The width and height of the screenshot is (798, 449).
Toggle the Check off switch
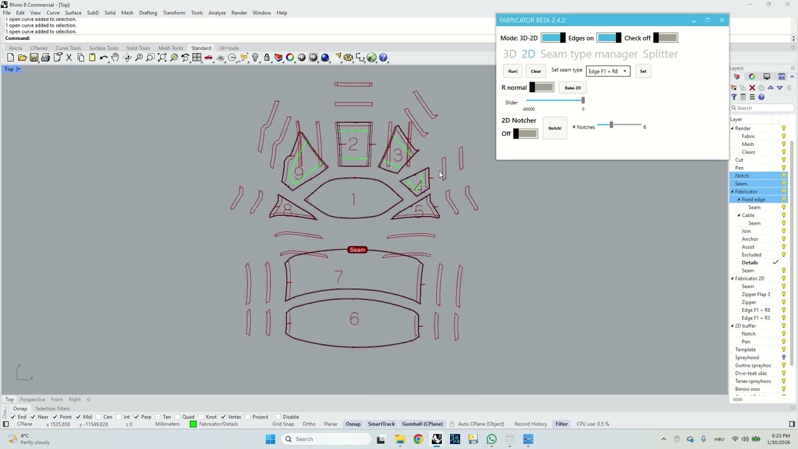tap(665, 38)
